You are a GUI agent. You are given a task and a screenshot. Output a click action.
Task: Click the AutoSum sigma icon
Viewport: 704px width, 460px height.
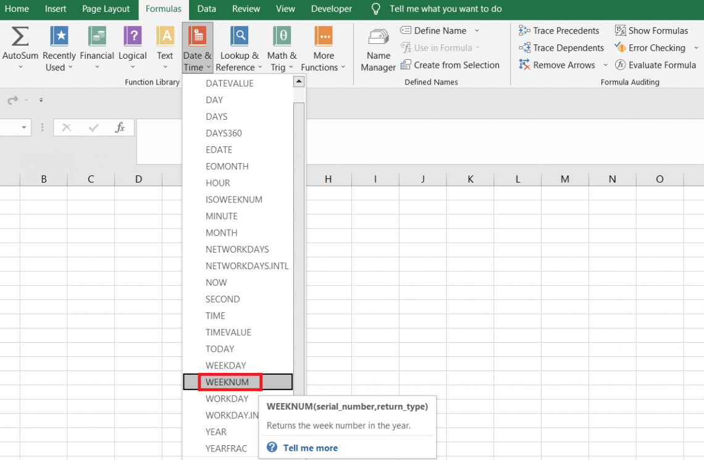20,37
